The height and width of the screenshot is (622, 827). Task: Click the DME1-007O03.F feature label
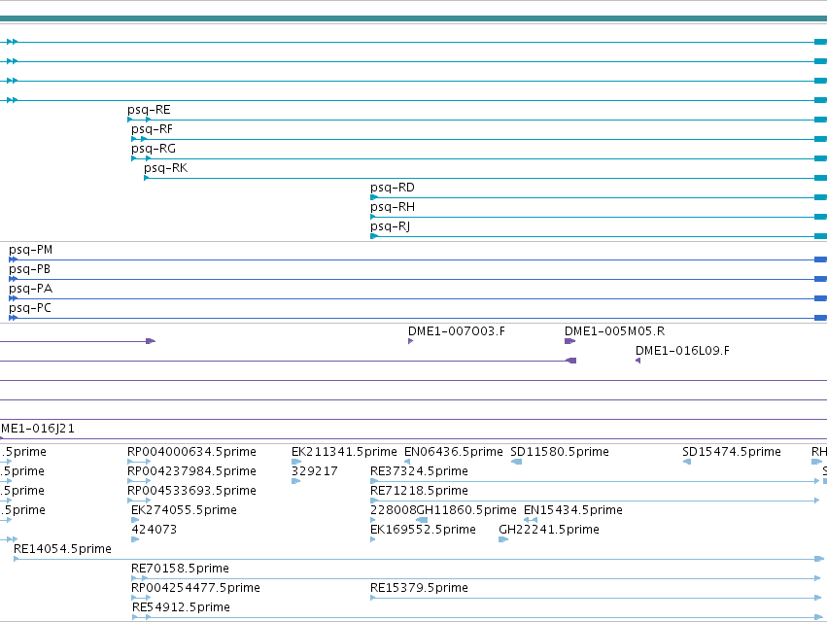[456, 331]
